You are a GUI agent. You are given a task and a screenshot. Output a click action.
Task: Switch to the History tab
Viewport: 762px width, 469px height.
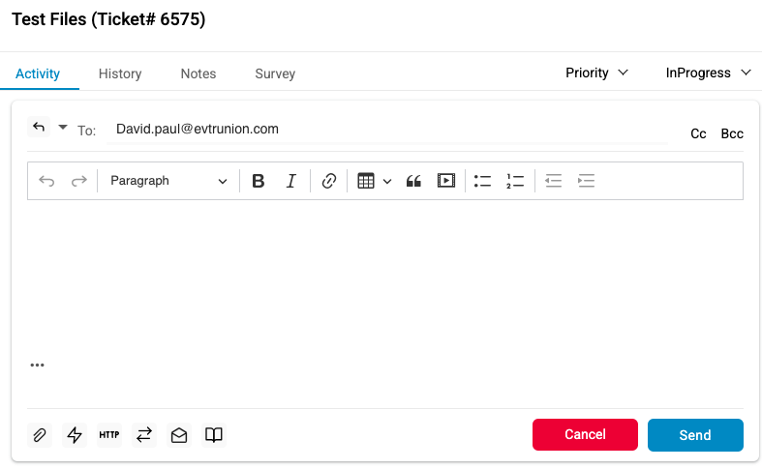[120, 73]
